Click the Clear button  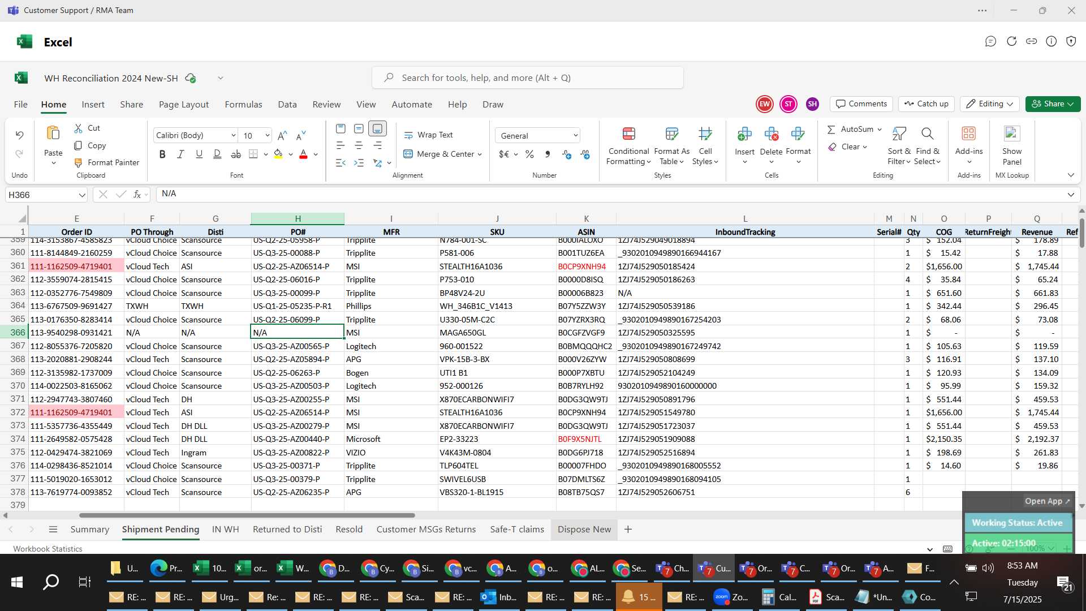(x=847, y=147)
